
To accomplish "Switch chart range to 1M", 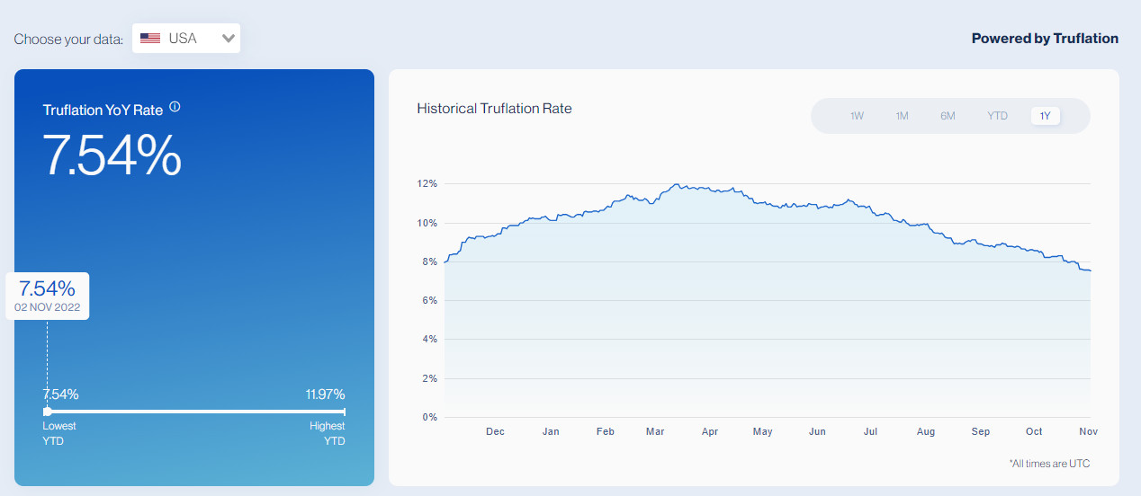I will point(902,116).
